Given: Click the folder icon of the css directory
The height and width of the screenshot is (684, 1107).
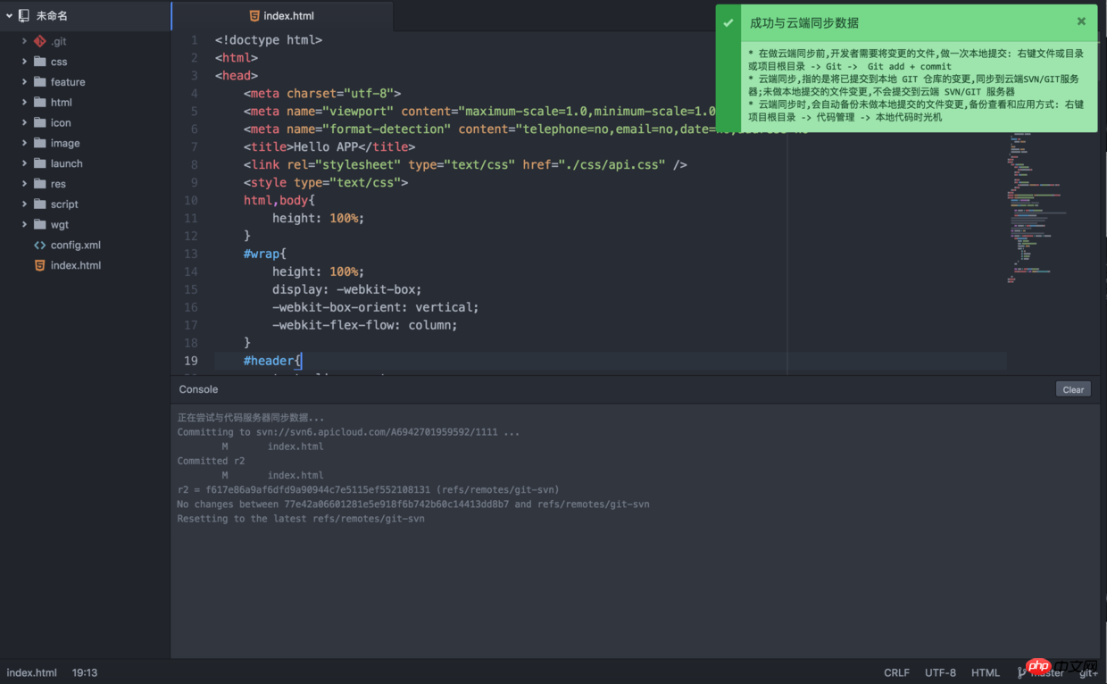Looking at the screenshot, I should pyautogui.click(x=39, y=62).
